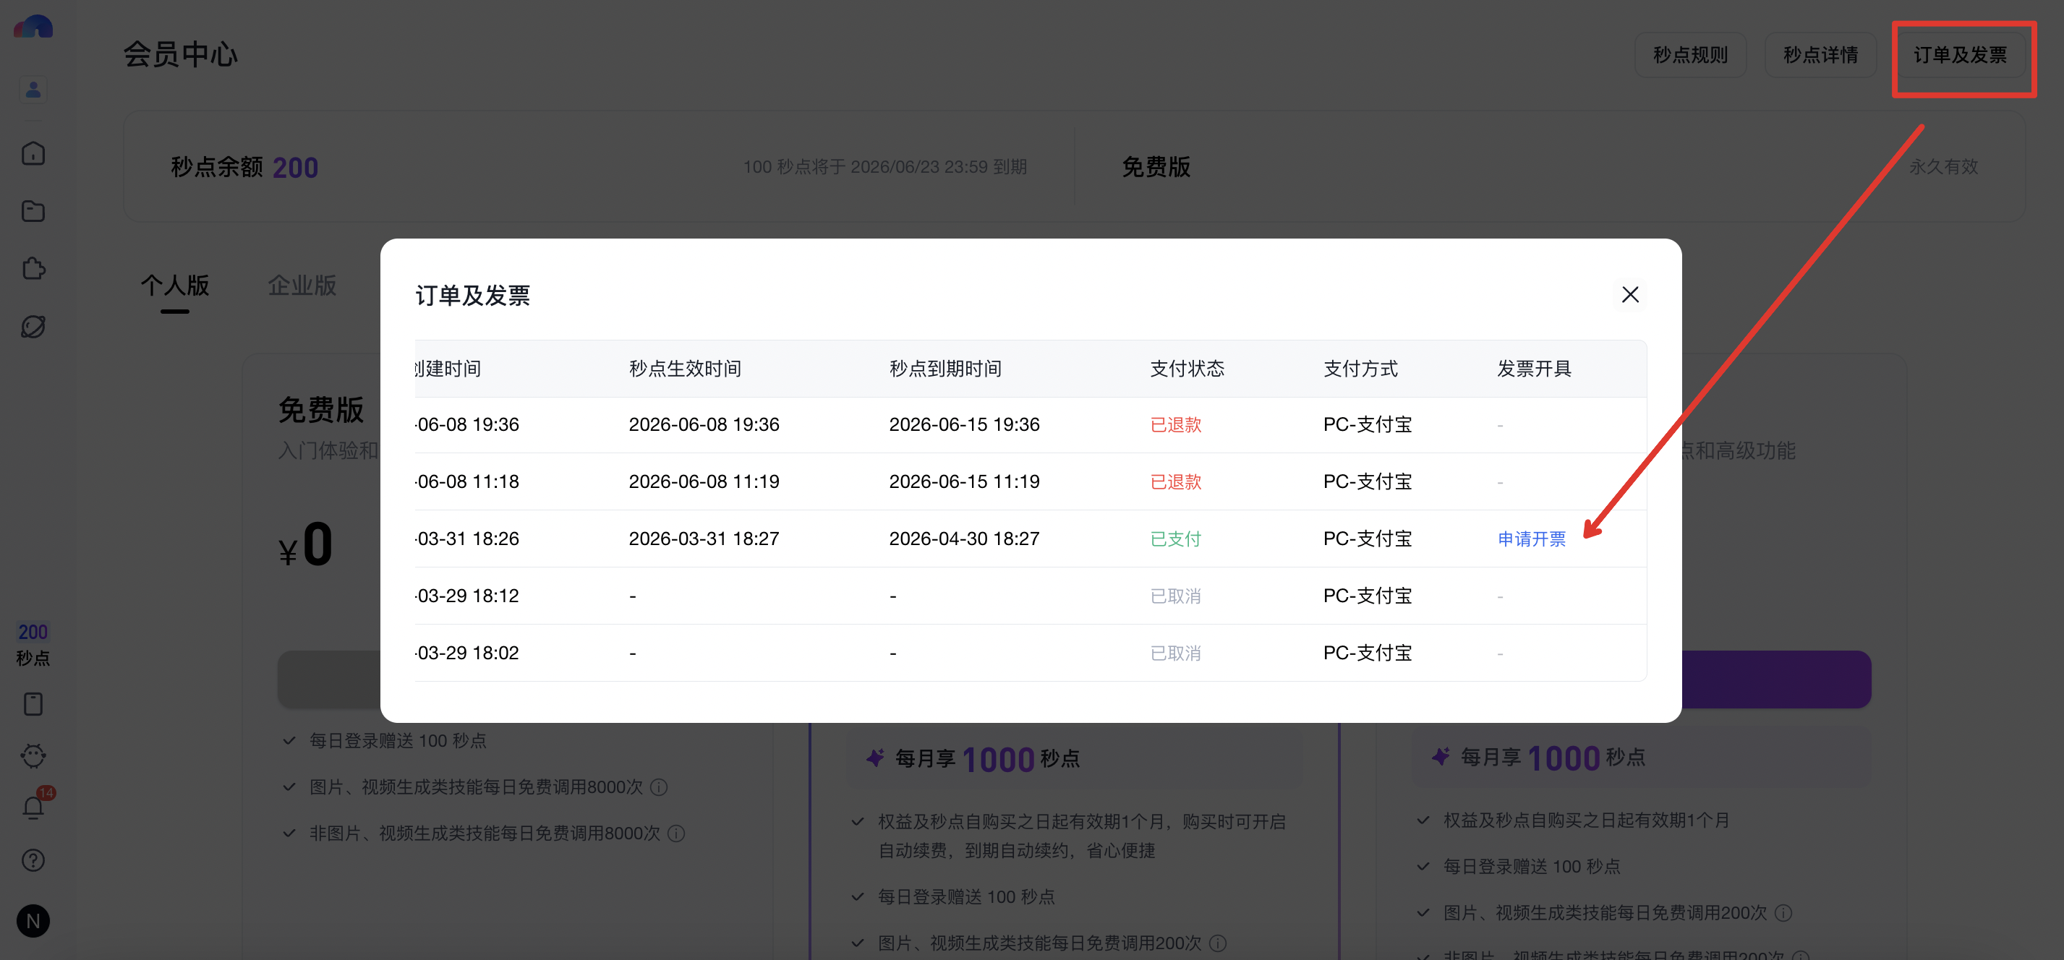Screen dimensions: 2064x960
Task: Open the puzzle-piece plugins sidebar icon
Action: click(33, 269)
